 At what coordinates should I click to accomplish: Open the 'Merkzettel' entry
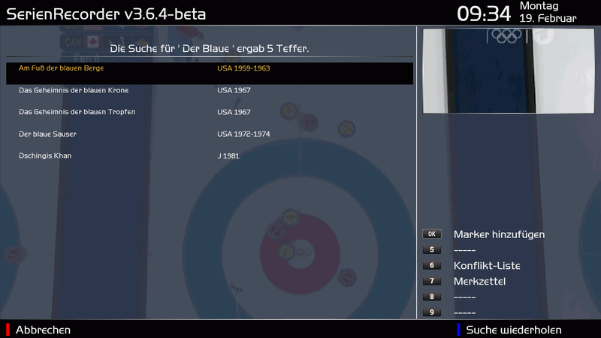(479, 281)
